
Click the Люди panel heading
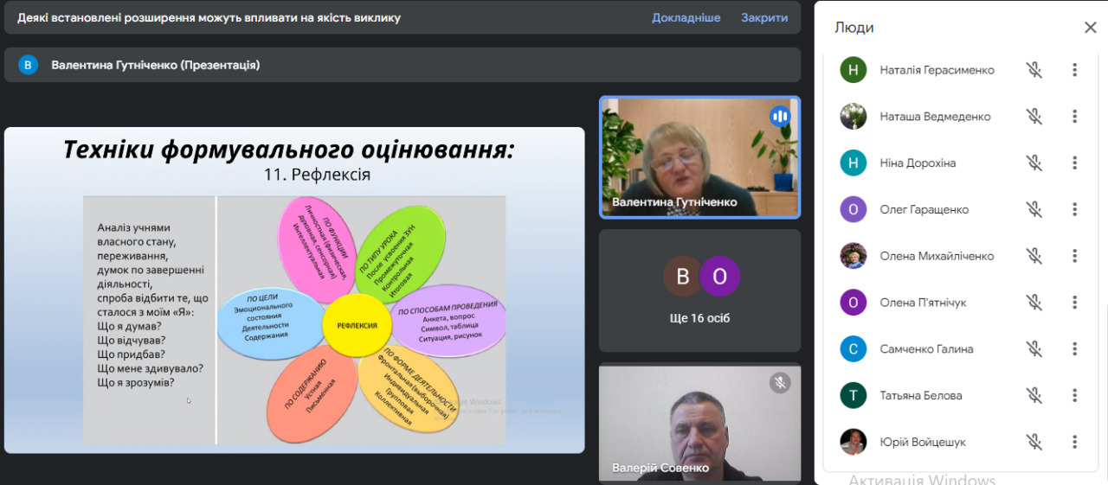tap(854, 28)
